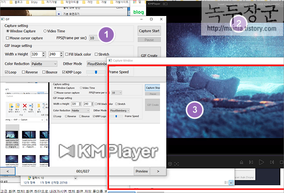Image resolution: width=284 pixels, height=193 pixels.
Task: Click the width 320 spinner arrows
Action: 44,54
